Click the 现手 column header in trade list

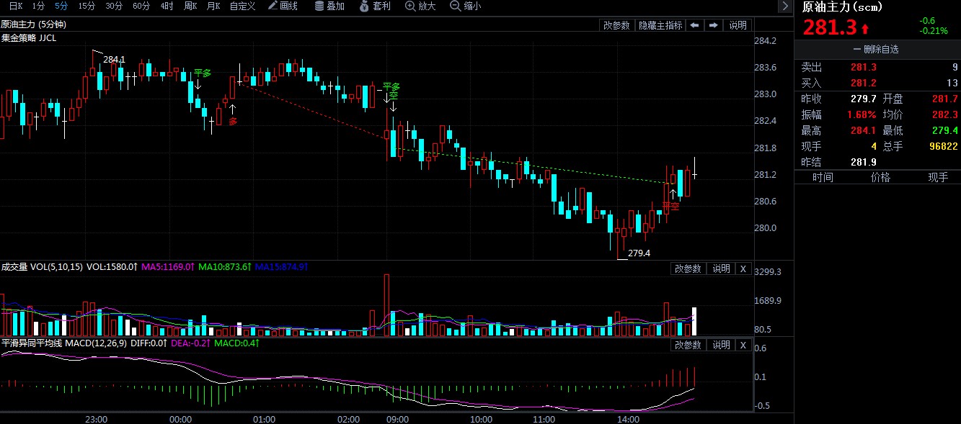tap(938, 178)
